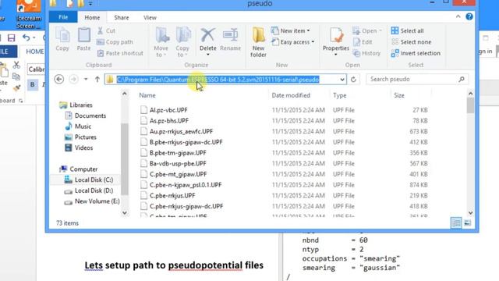Click Select none in the ribbon

click(x=411, y=42)
